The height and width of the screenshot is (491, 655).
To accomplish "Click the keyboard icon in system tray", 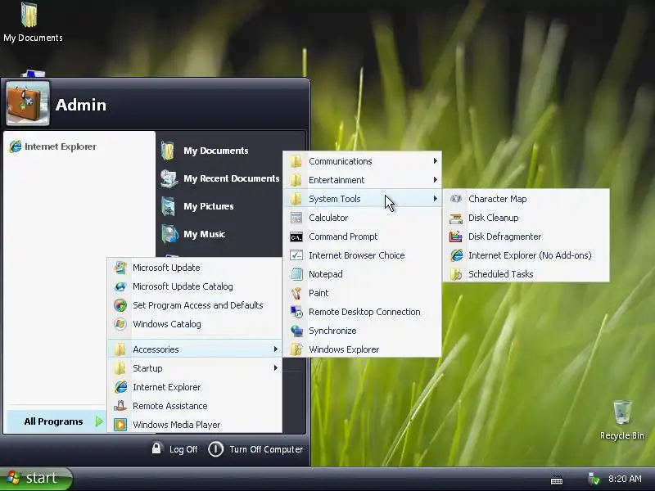I will click(557, 480).
